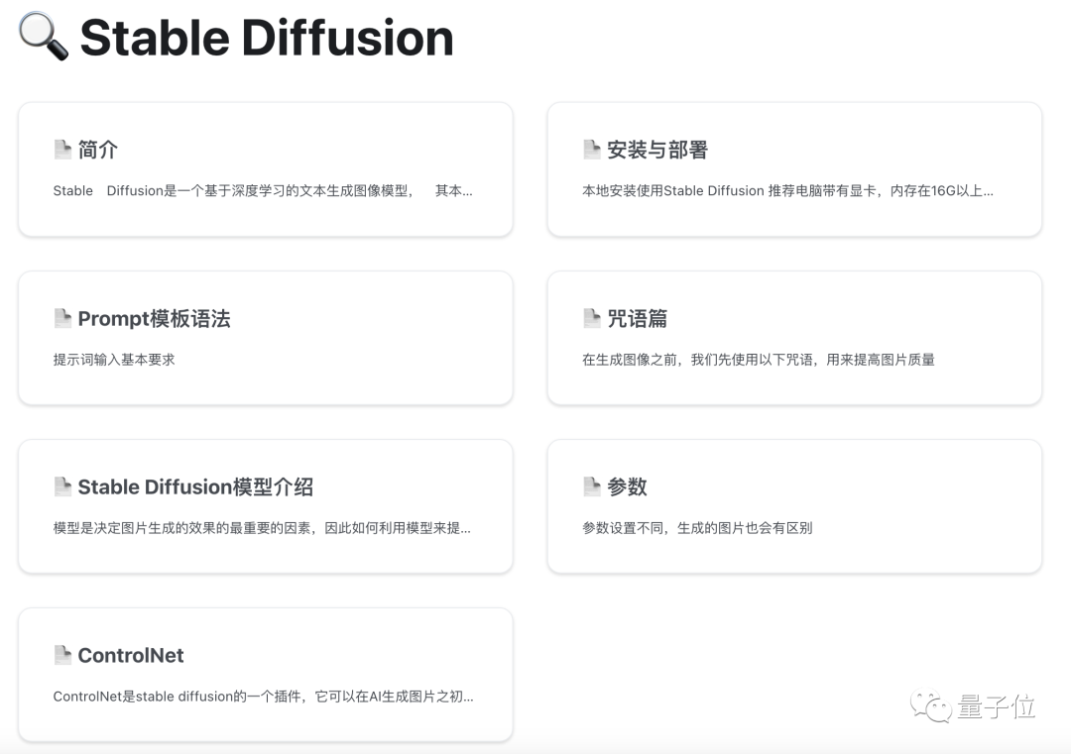1071x754 pixels.
Task: Click the document icon on Stable Diffusion模型介绍 card
Action: [x=63, y=485]
